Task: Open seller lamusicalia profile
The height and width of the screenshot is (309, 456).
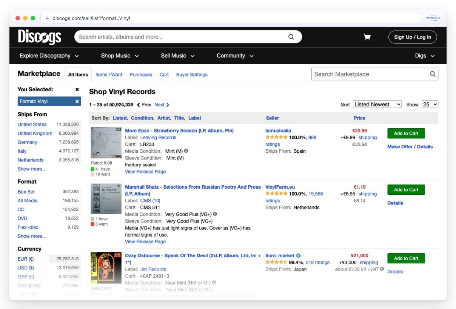Action: 278,131
